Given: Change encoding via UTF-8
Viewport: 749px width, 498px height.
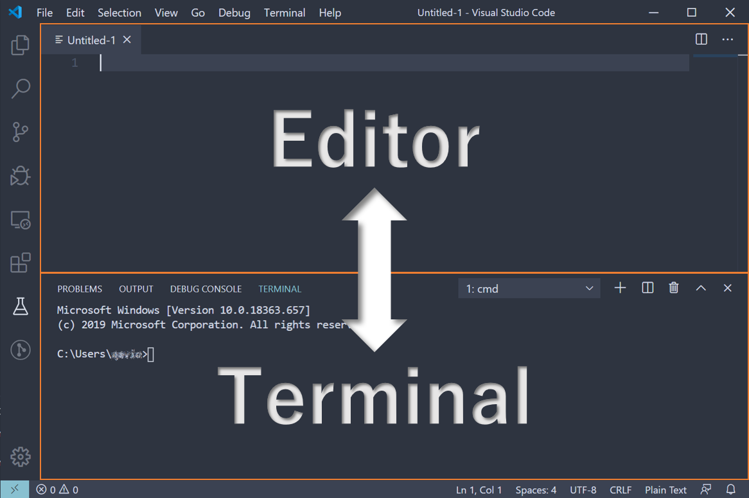Looking at the screenshot, I should pos(583,490).
